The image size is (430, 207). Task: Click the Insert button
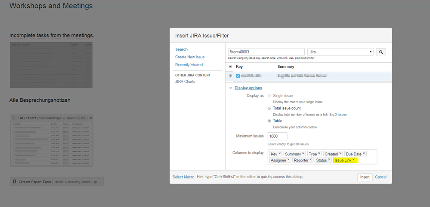coord(365,177)
